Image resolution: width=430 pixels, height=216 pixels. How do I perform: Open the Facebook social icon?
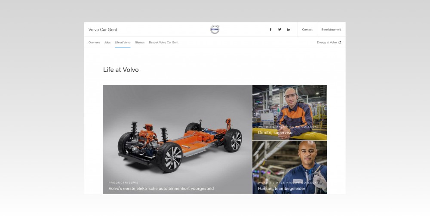pyautogui.click(x=270, y=30)
